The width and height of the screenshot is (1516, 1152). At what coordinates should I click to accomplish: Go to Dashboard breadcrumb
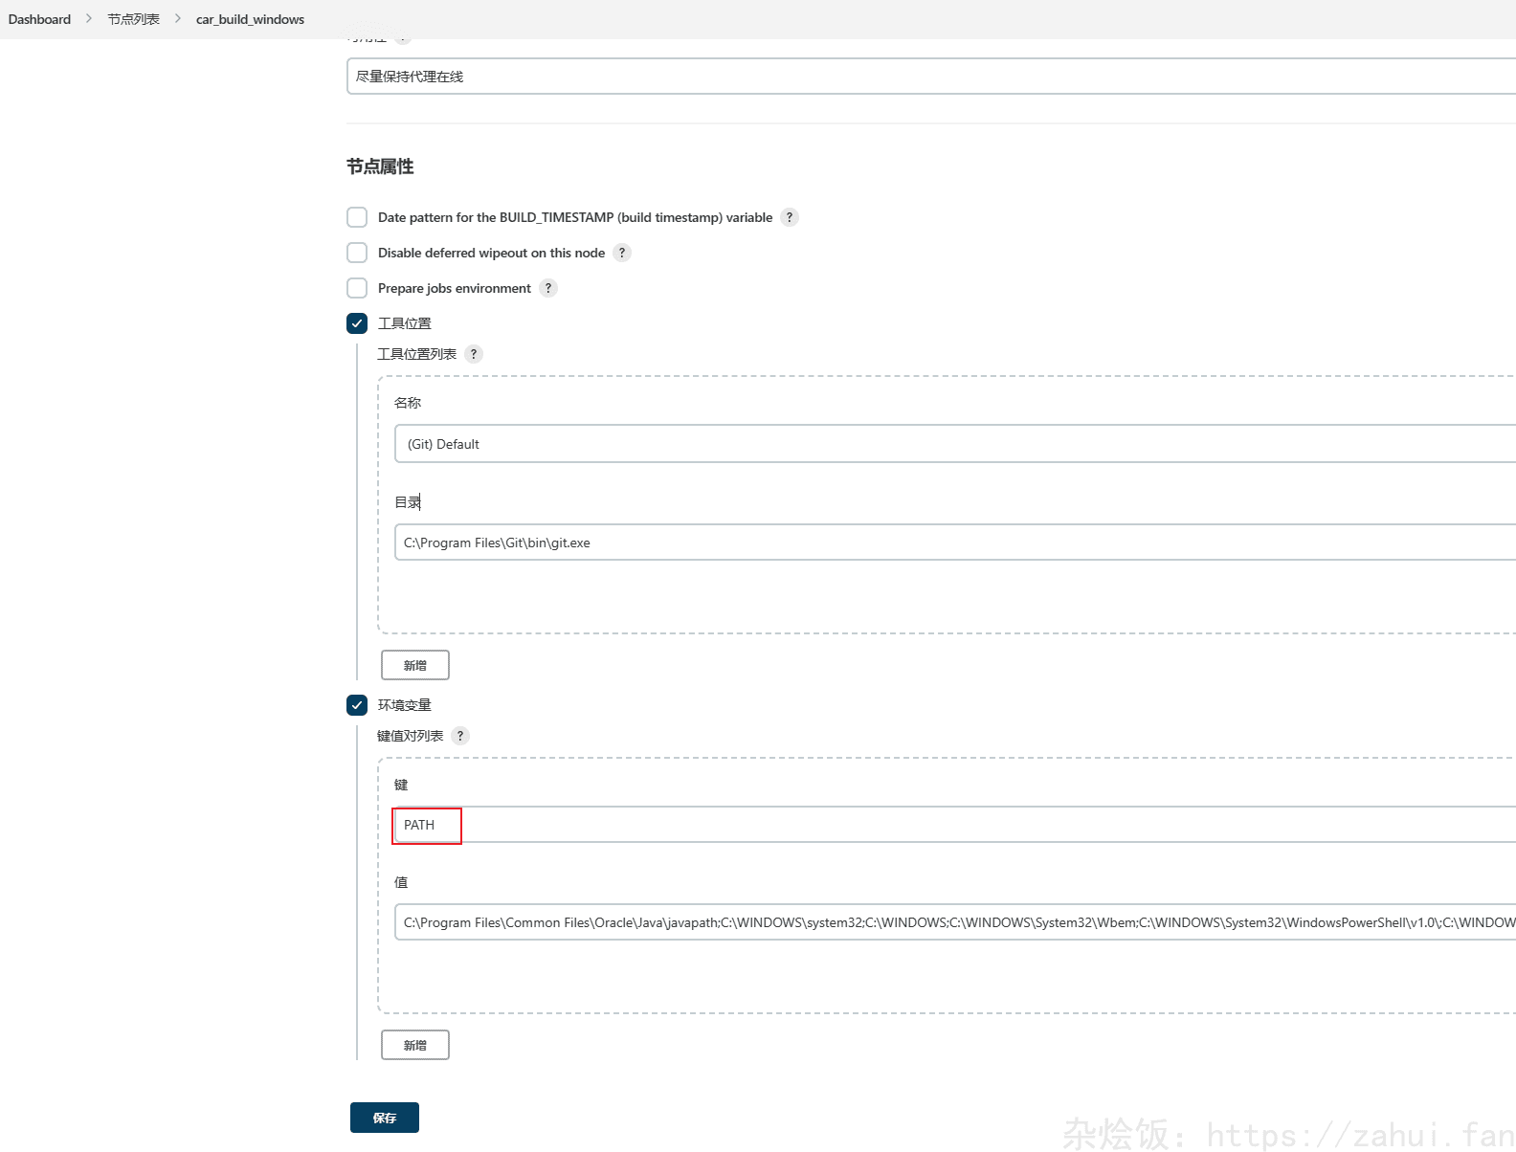point(39,19)
